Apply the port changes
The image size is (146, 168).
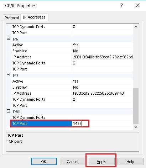(101, 162)
